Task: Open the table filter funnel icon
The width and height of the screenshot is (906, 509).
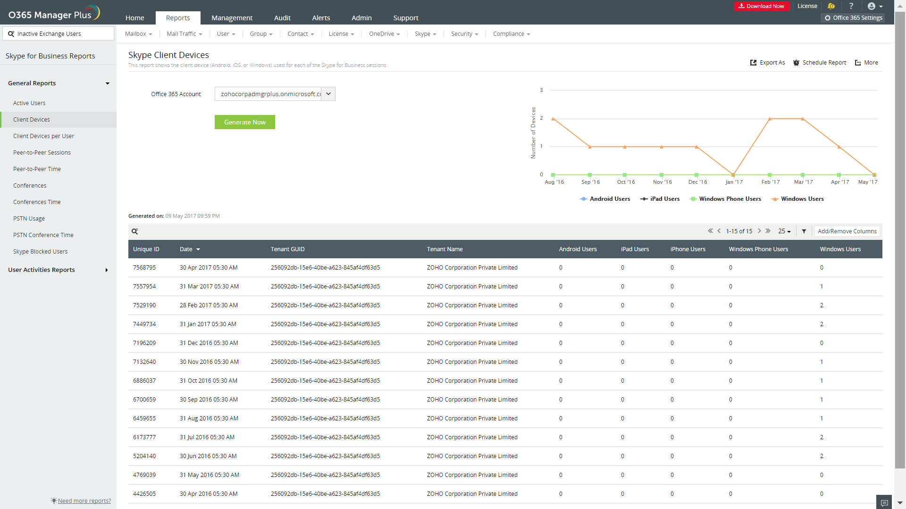Action: (x=804, y=231)
